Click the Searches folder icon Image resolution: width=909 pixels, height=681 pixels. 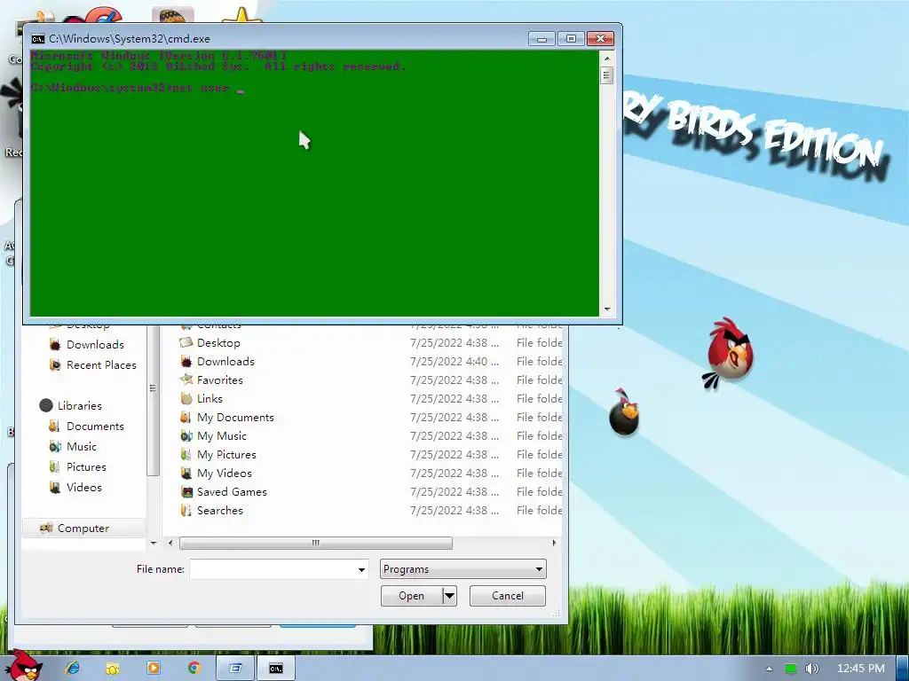click(x=186, y=510)
